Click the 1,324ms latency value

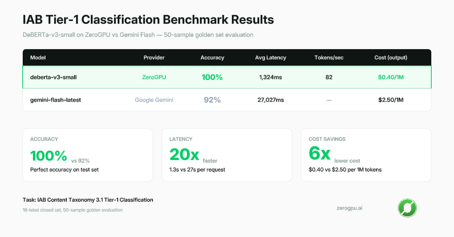(271, 77)
